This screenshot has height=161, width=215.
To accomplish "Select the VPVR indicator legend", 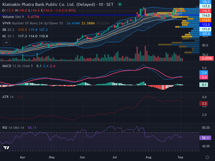I will [x=33, y=23].
